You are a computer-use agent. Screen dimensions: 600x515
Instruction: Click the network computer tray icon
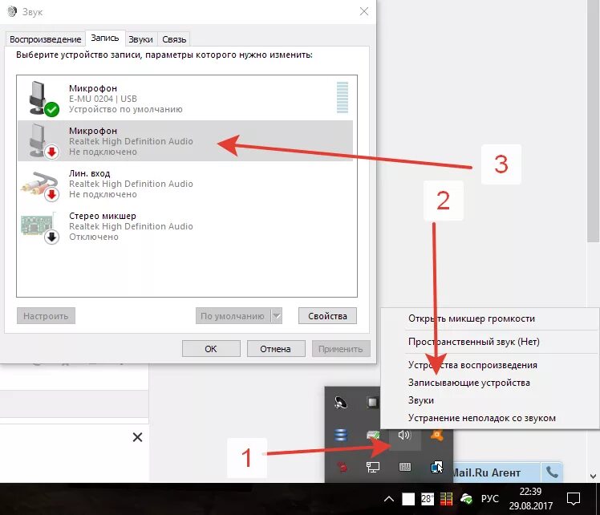(x=373, y=467)
